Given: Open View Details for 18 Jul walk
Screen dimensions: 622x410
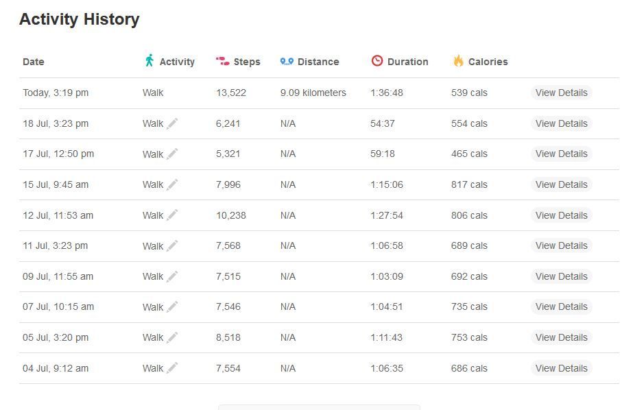Looking at the screenshot, I should pyautogui.click(x=561, y=123).
